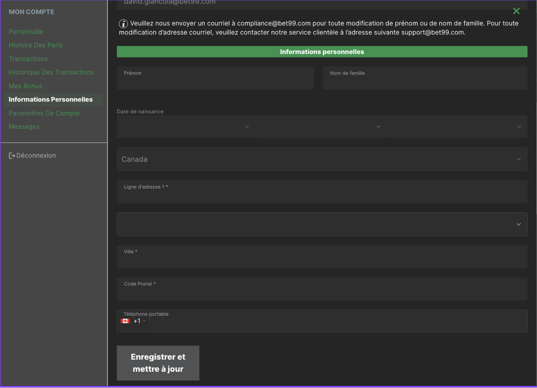Select Messages in the sidebar
The height and width of the screenshot is (388, 537).
(x=24, y=126)
